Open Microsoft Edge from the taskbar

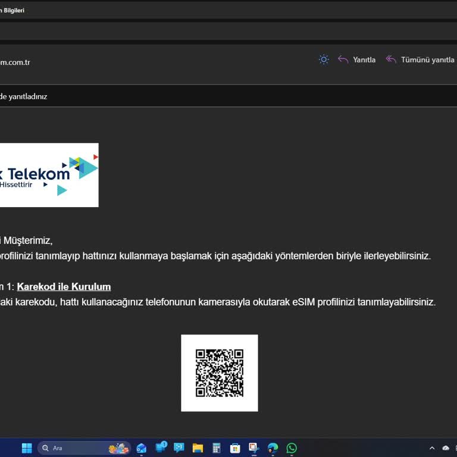(x=273, y=448)
